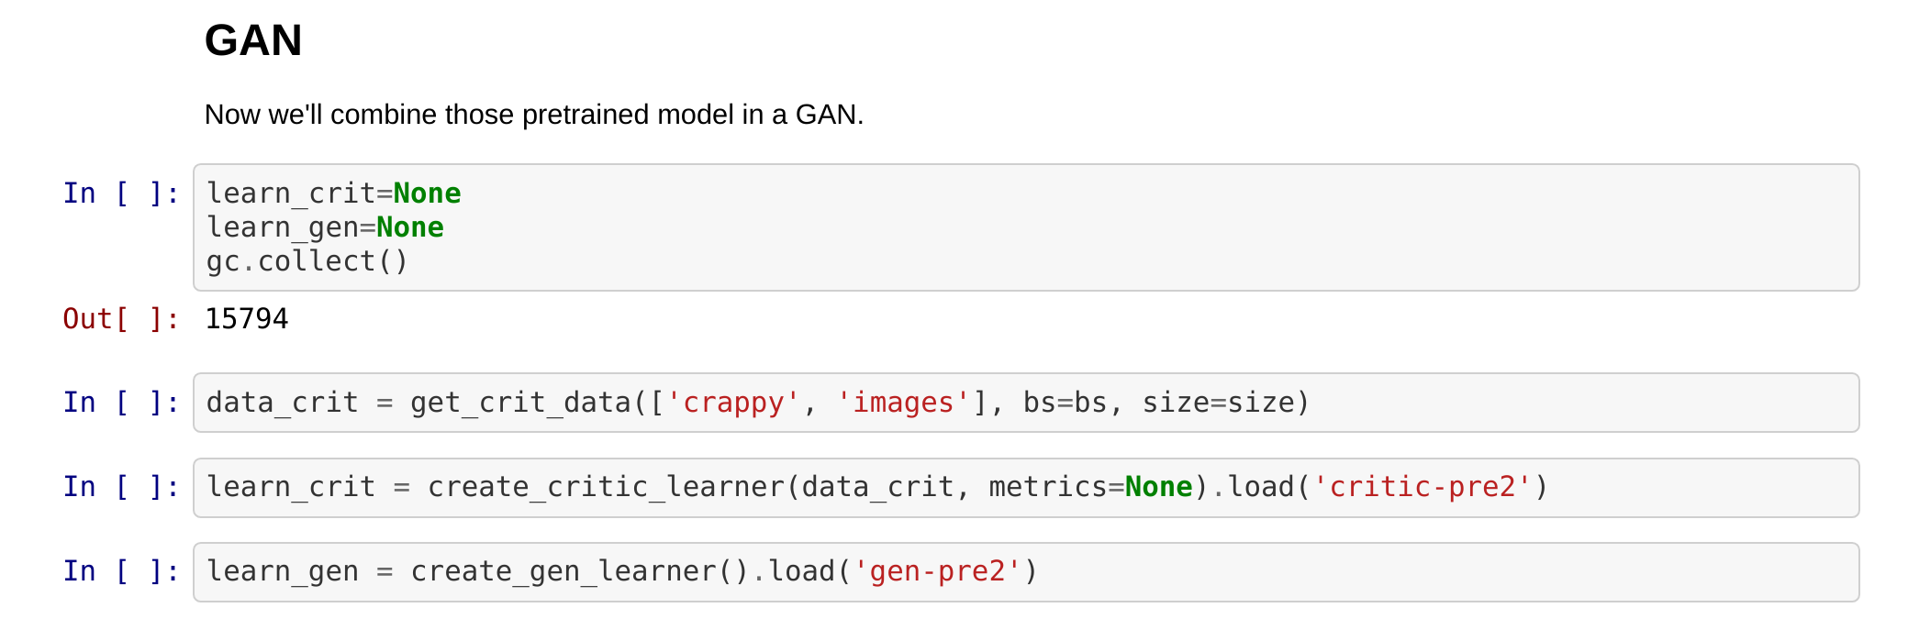The width and height of the screenshot is (1908, 630).
Task: Select the paragraph about combining pretrained models
Action: click(534, 115)
